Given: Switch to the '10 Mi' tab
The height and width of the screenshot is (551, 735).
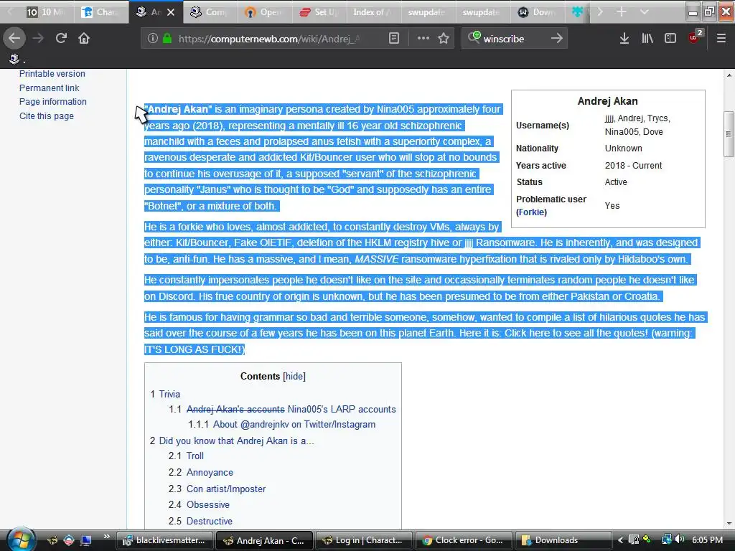Looking at the screenshot, I should (45, 12).
